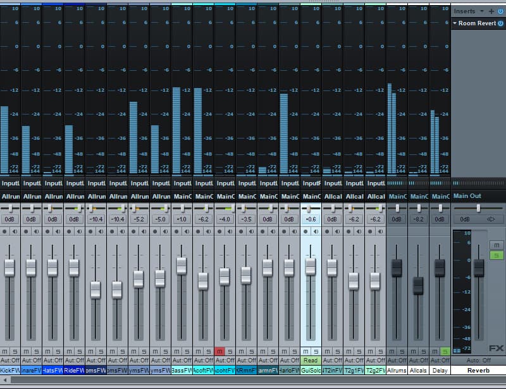Open the Inserts dropdown arrow
Viewport: 506px width, 389px height.
click(x=482, y=11)
